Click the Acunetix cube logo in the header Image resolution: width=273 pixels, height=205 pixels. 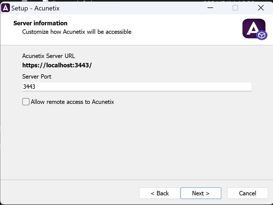pos(254,29)
